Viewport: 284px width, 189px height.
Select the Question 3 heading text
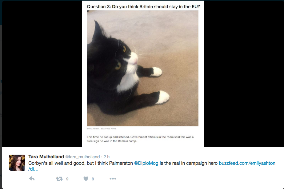143,7
